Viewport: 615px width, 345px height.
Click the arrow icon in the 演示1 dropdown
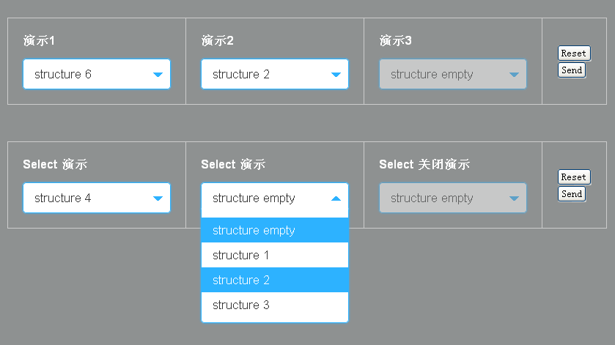pos(158,75)
